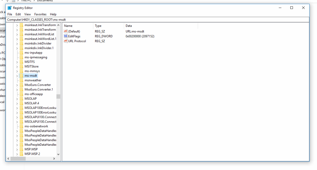
Task: Click the "URL:ms-msdt" data cell
Action: [135, 31]
